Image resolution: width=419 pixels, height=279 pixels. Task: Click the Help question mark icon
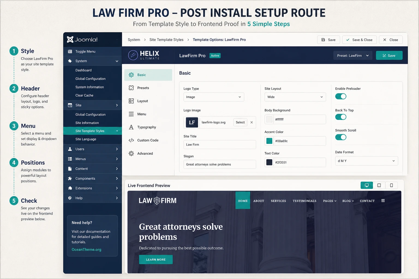point(70,198)
